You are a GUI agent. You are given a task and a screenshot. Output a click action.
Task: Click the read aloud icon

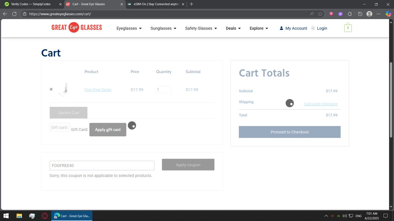point(312,14)
